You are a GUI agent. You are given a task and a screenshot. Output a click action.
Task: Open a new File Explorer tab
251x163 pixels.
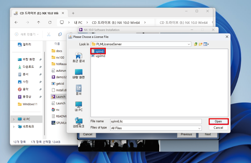pos(73,13)
